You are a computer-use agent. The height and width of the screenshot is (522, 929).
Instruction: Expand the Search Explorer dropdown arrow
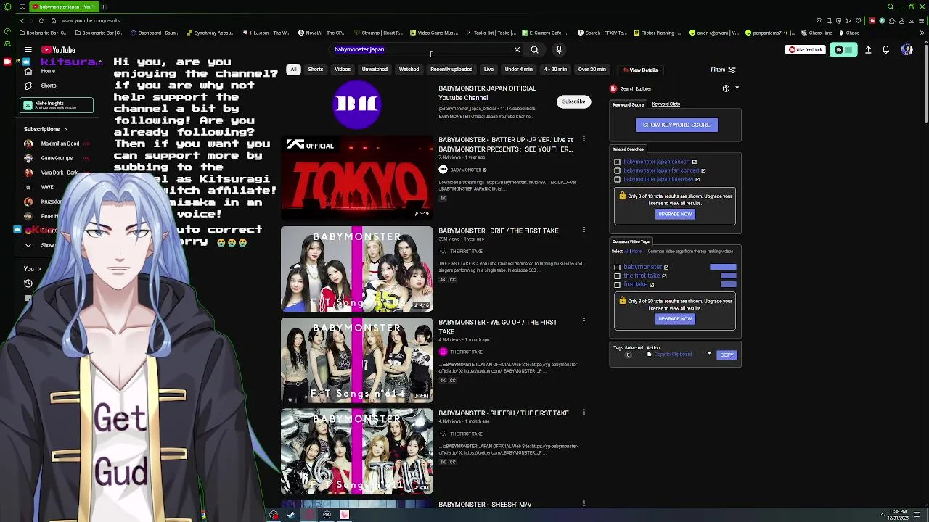pyautogui.click(x=737, y=88)
